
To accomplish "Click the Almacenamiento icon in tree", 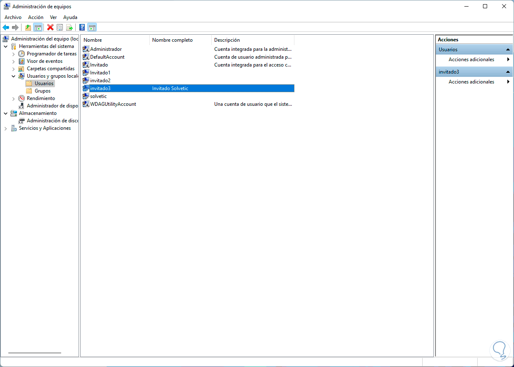I will [x=14, y=113].
